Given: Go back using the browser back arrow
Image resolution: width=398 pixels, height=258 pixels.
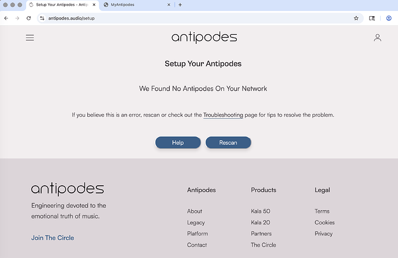Looking at the screenshot, I should 6,18.
